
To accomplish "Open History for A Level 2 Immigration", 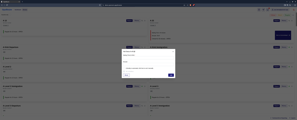I will tap(137, 86).
